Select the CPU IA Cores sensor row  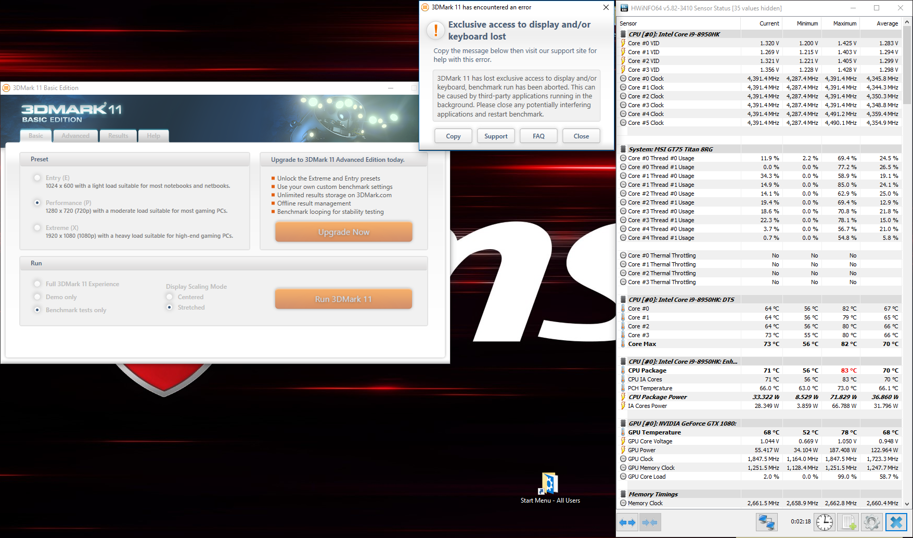pos(760,379)
